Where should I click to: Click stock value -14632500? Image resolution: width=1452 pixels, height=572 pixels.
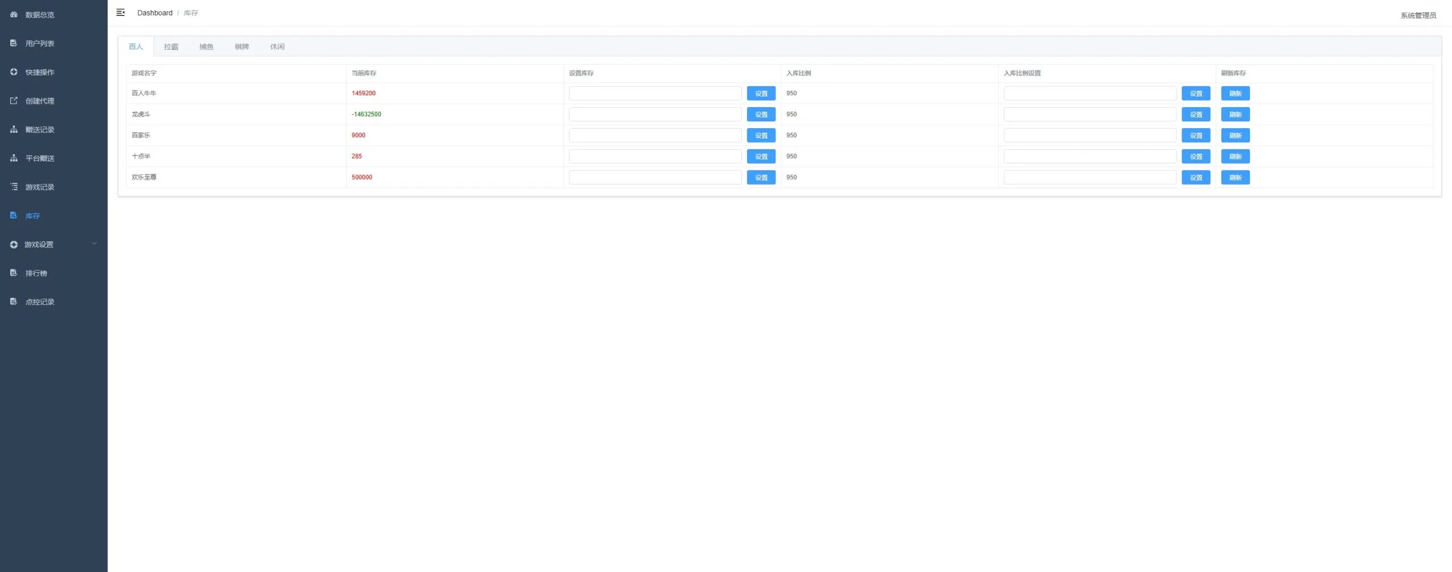pos(366,114)
